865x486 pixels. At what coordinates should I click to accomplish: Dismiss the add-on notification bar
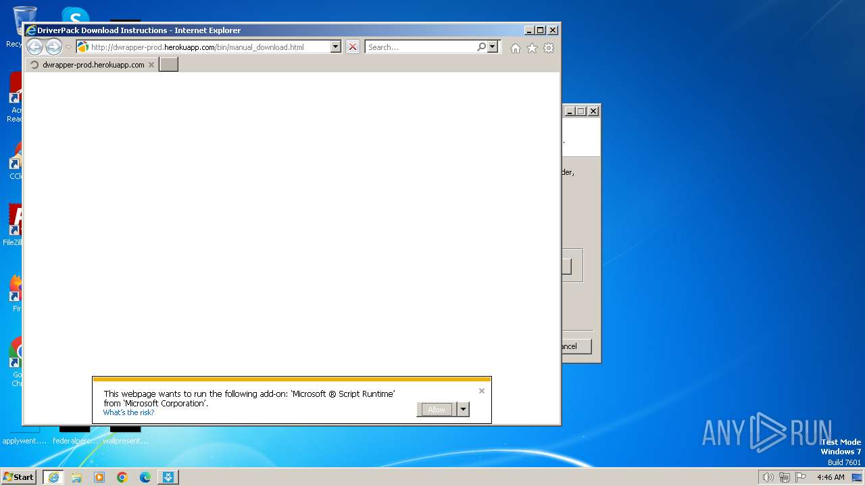[x=482, y=391]
